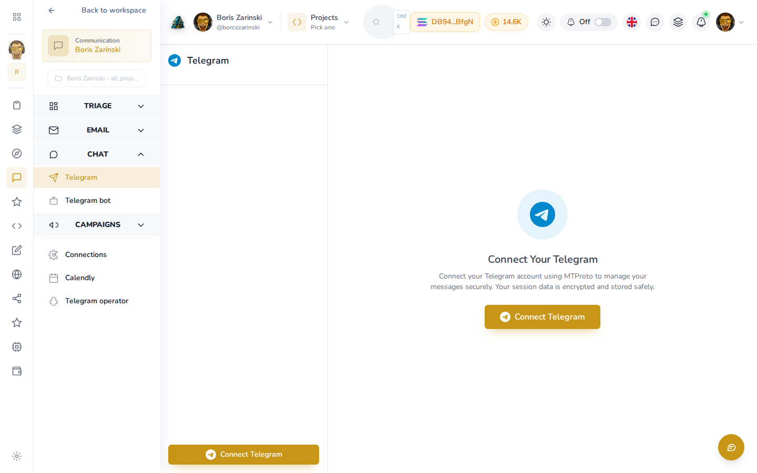Change language via the UK flag icon
Screen dimensions: 757x473
[632, 22]
